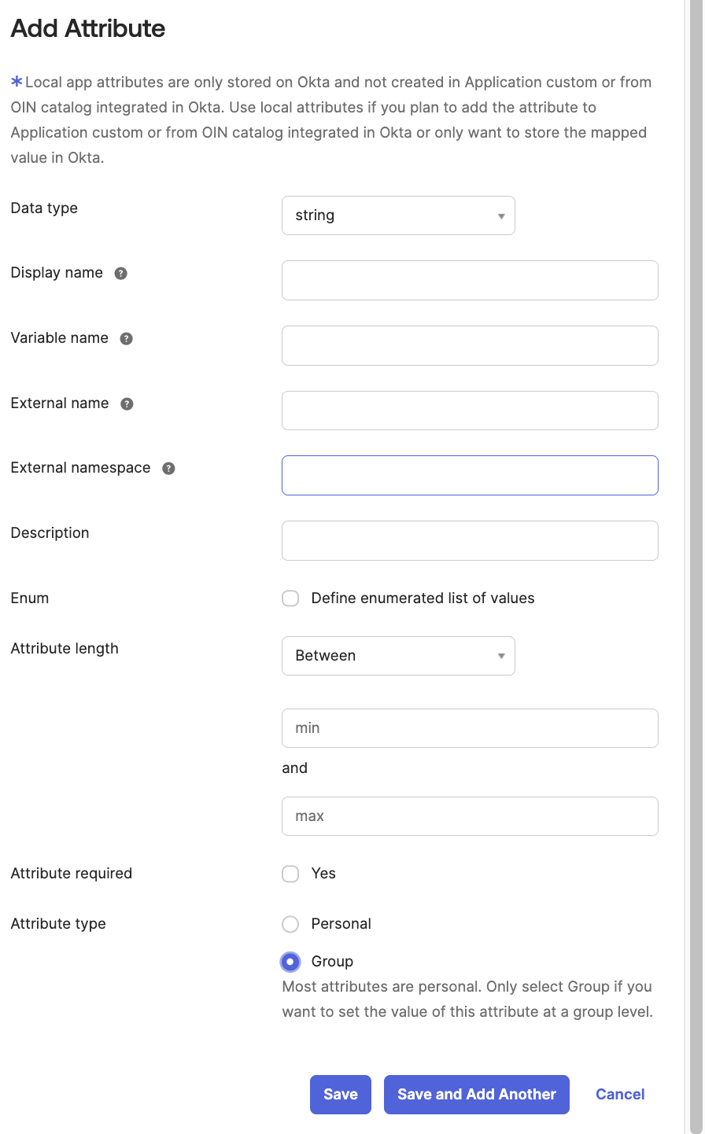This screenshot has height=1134, width=705.
Task: Click the External name help icon
Action: 127,404
